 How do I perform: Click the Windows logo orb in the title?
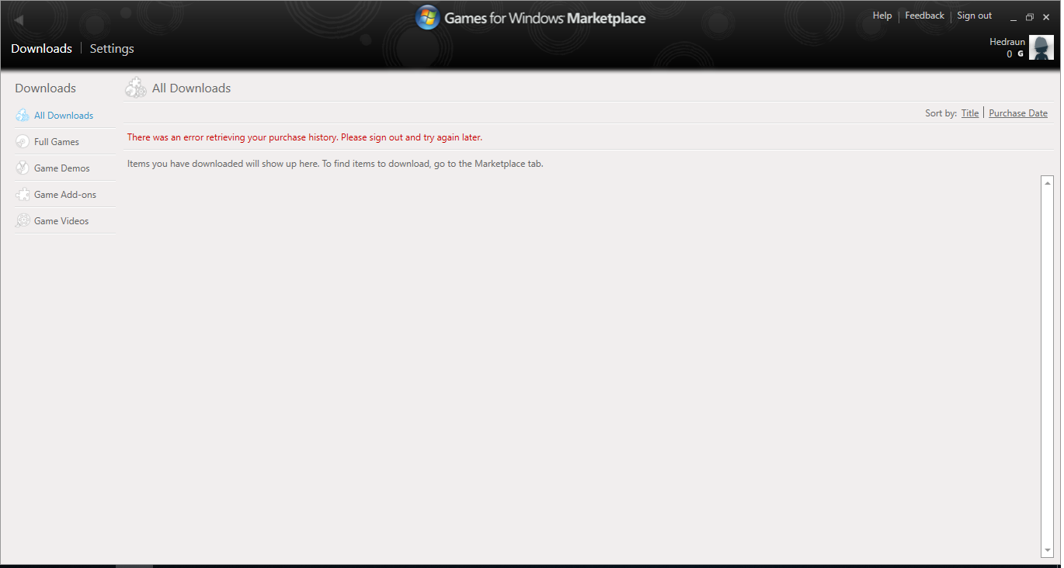point(428,18)
